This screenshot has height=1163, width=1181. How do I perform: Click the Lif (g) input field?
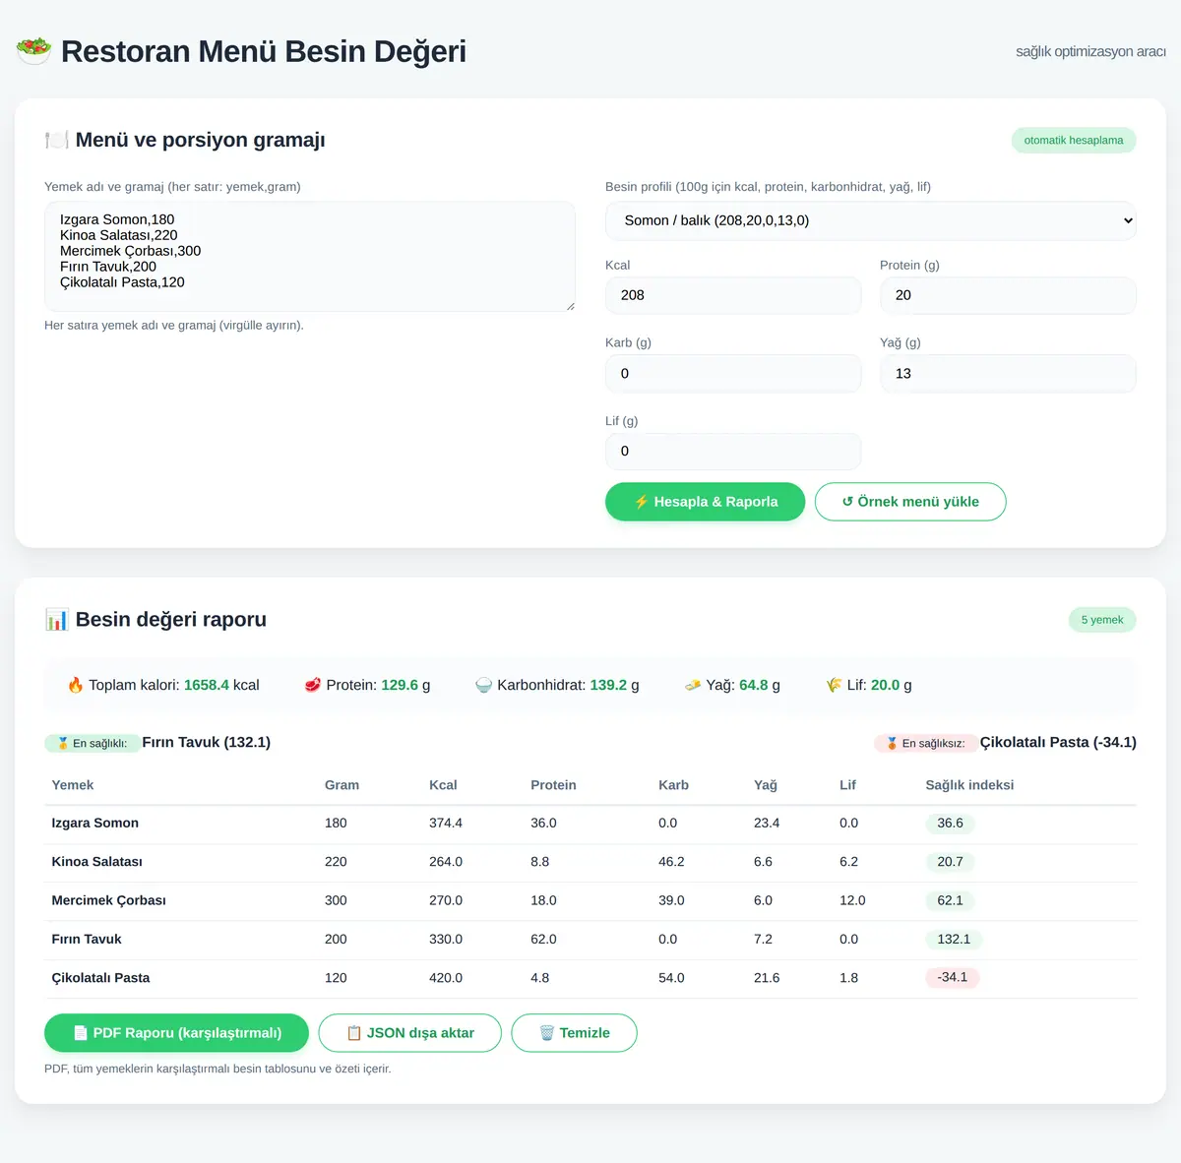(x=733, y=452)
